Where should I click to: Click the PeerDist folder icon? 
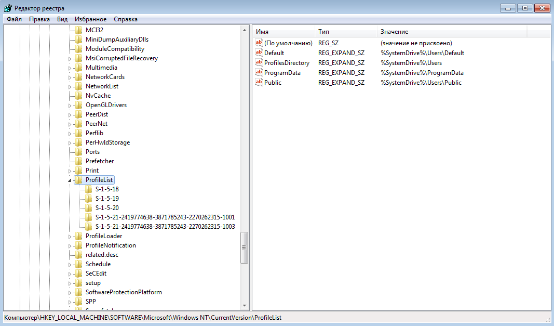(79, 114)
